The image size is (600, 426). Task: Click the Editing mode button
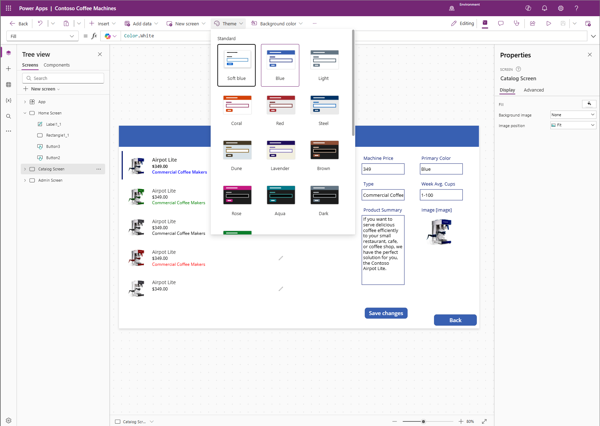click(x=462, y=24)
